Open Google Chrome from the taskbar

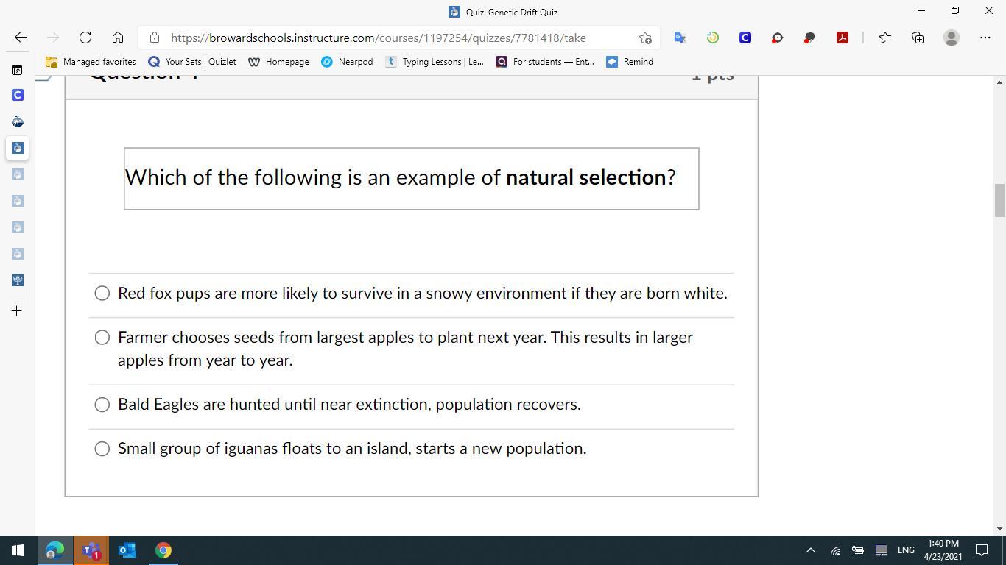coord(163,550)
